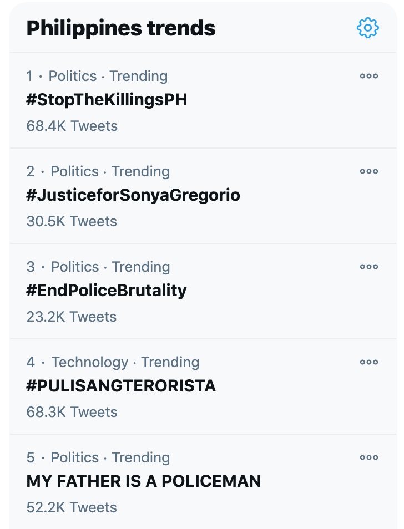The height and width of the screenshot is (529, 404).
Task: Click the '4 · Technology · Trending' label
Action: (x=113, y=362)
